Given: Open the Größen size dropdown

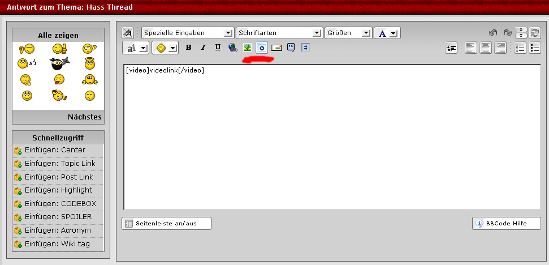Looking at the screenshot, I should tap(348, 33).
